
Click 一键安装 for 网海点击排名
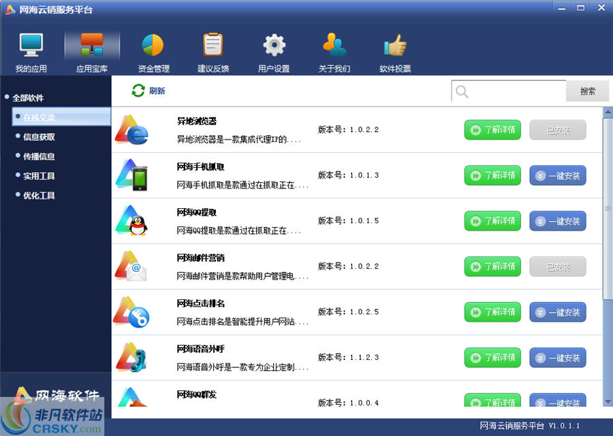(x=558, y=312)
